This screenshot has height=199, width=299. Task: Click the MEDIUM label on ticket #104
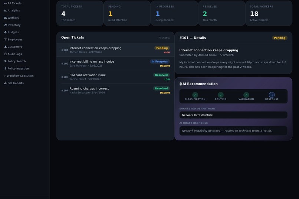165,93
